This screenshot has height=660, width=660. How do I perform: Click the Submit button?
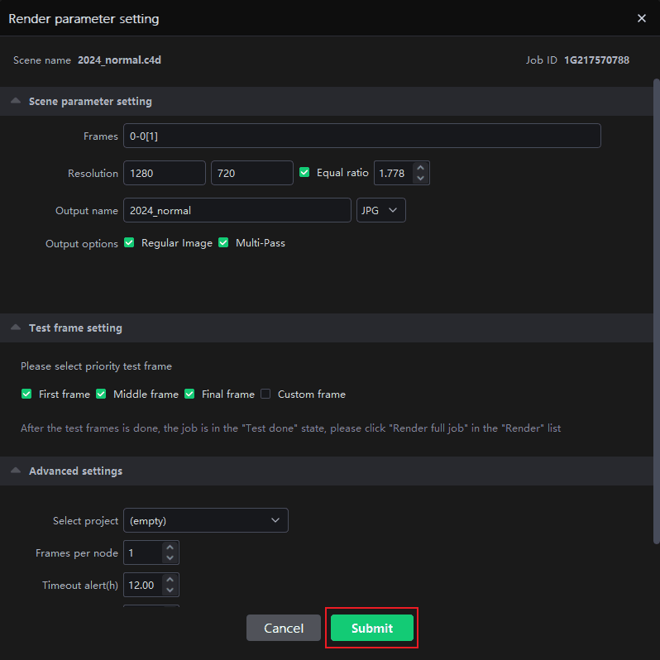click(371, 628)
